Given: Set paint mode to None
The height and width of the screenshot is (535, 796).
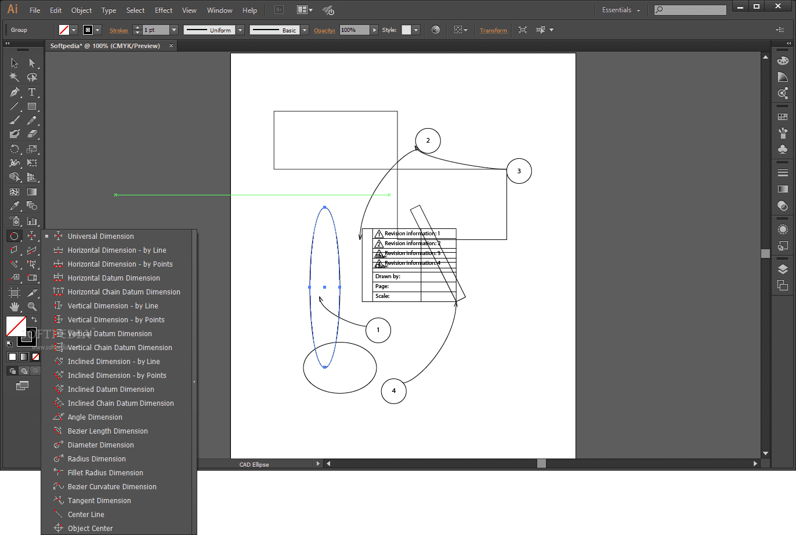Looking at the screenshot, I should click(35, 356).
